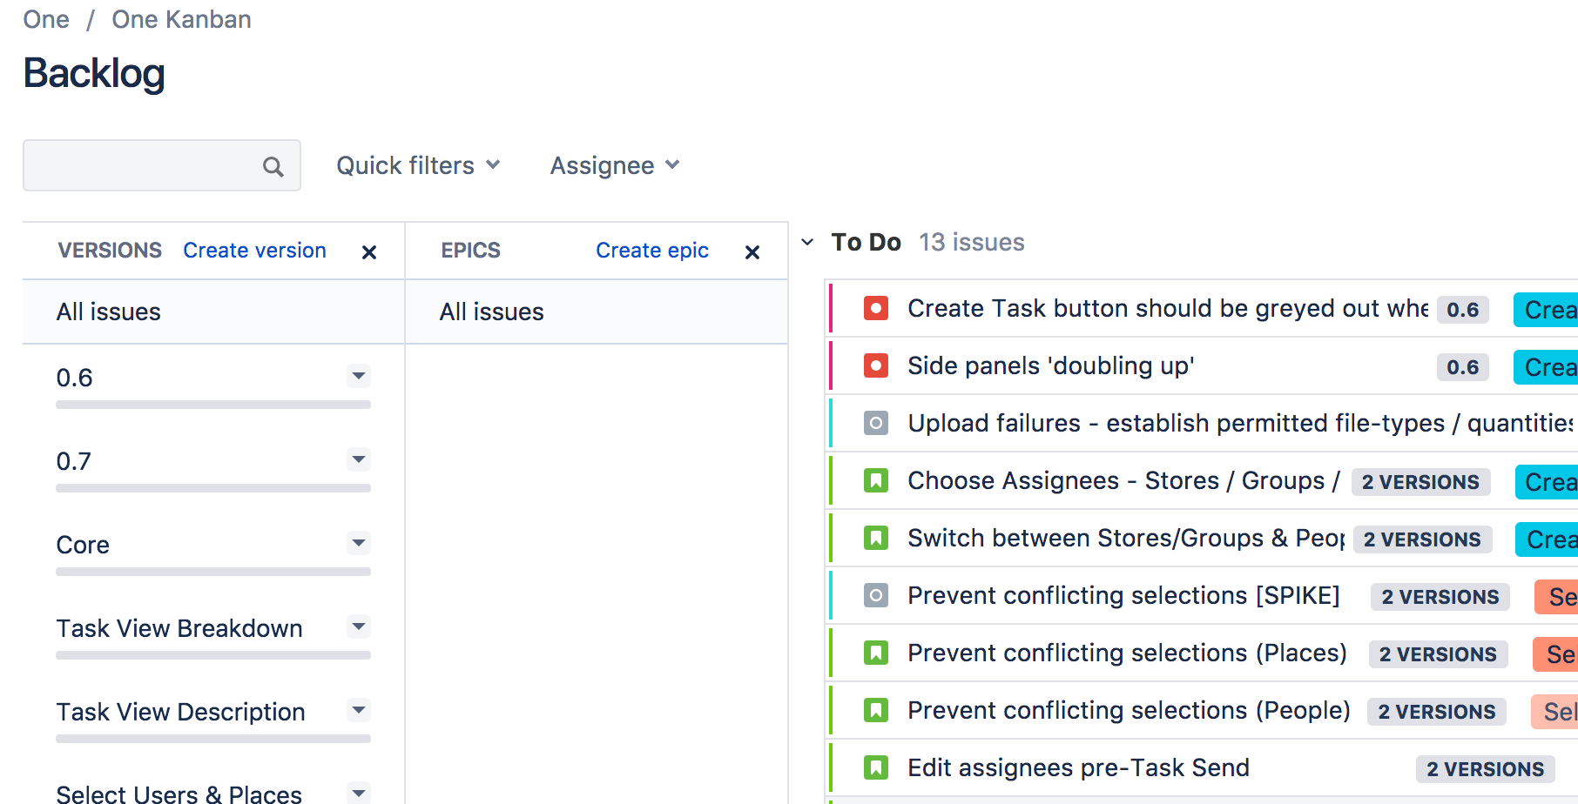Click progress bar under Core version
Image resolution: width=1578 pixels, height=804 pixels.
213,572
